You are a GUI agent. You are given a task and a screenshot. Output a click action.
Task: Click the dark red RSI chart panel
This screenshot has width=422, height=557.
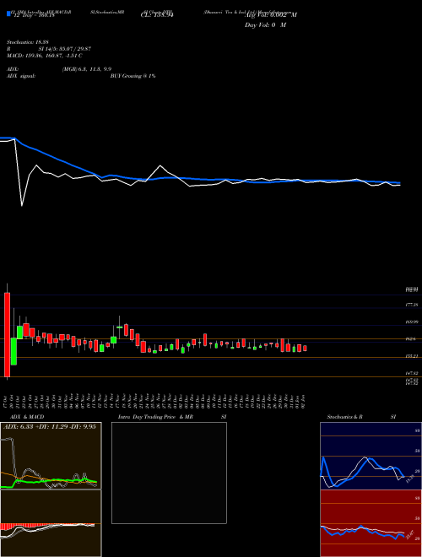371,523
